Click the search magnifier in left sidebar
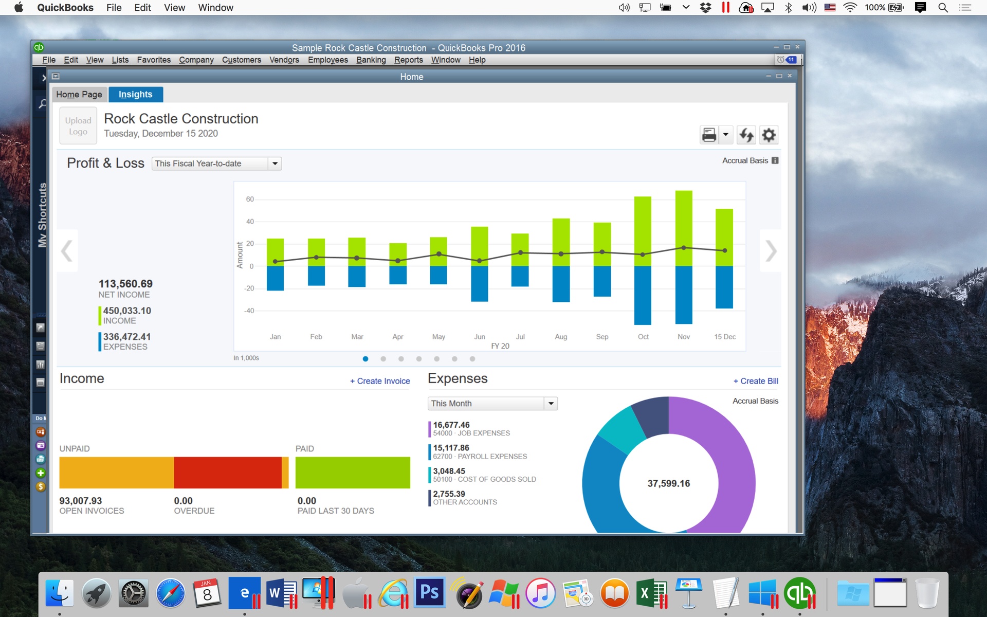The image size is (987, 617). click(x=42, y=103)
